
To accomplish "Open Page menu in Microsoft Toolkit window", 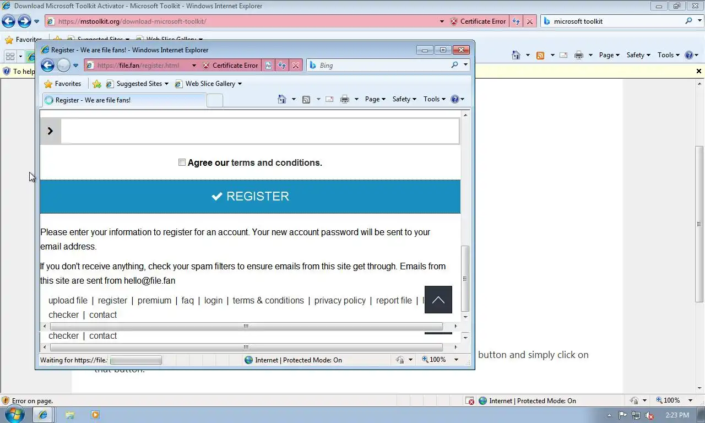I will point(609,55).
